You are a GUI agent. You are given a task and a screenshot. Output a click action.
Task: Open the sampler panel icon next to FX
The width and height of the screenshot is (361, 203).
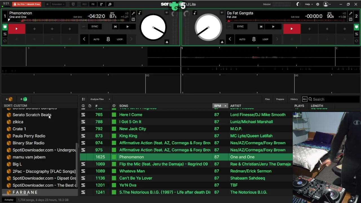tap(102, 4)
